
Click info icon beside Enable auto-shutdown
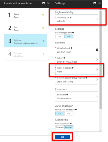tap(76, 110)
